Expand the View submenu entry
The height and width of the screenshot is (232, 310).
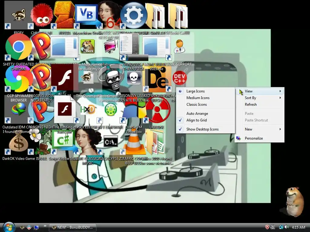coord(259,91)
